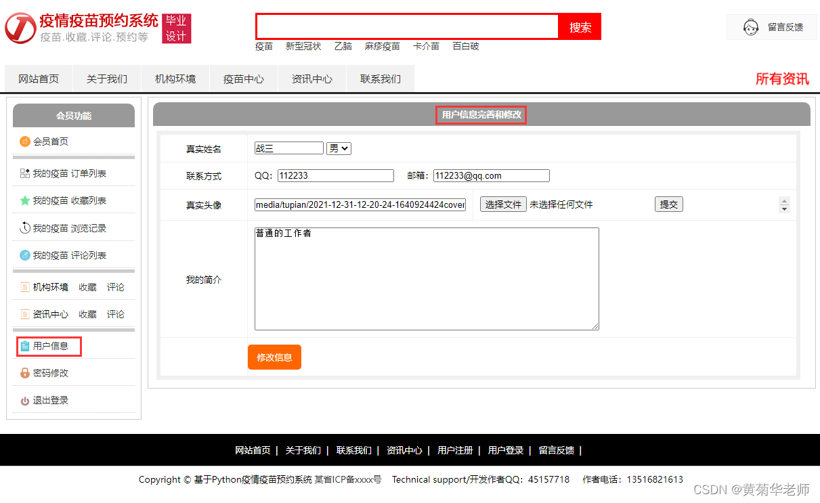Viewport: 820px width, 503px height.
Task: Click hot keyword 疫苗 under search
Action: 264,47
